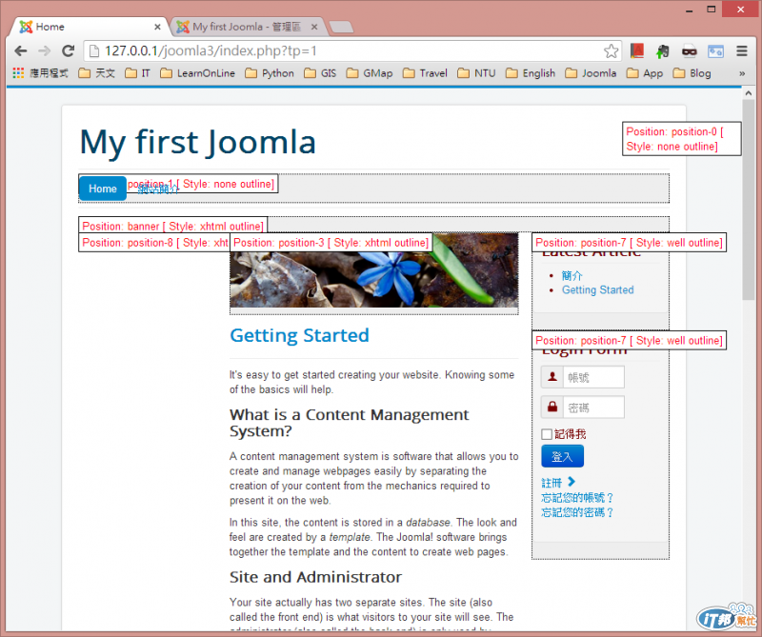Open the Chrome hamburger menu
The height and width of the screenshot is (637, 762).
(742, 50)
